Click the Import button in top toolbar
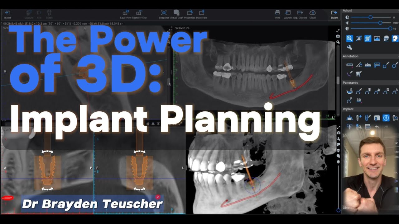 (x=7, y=14)
